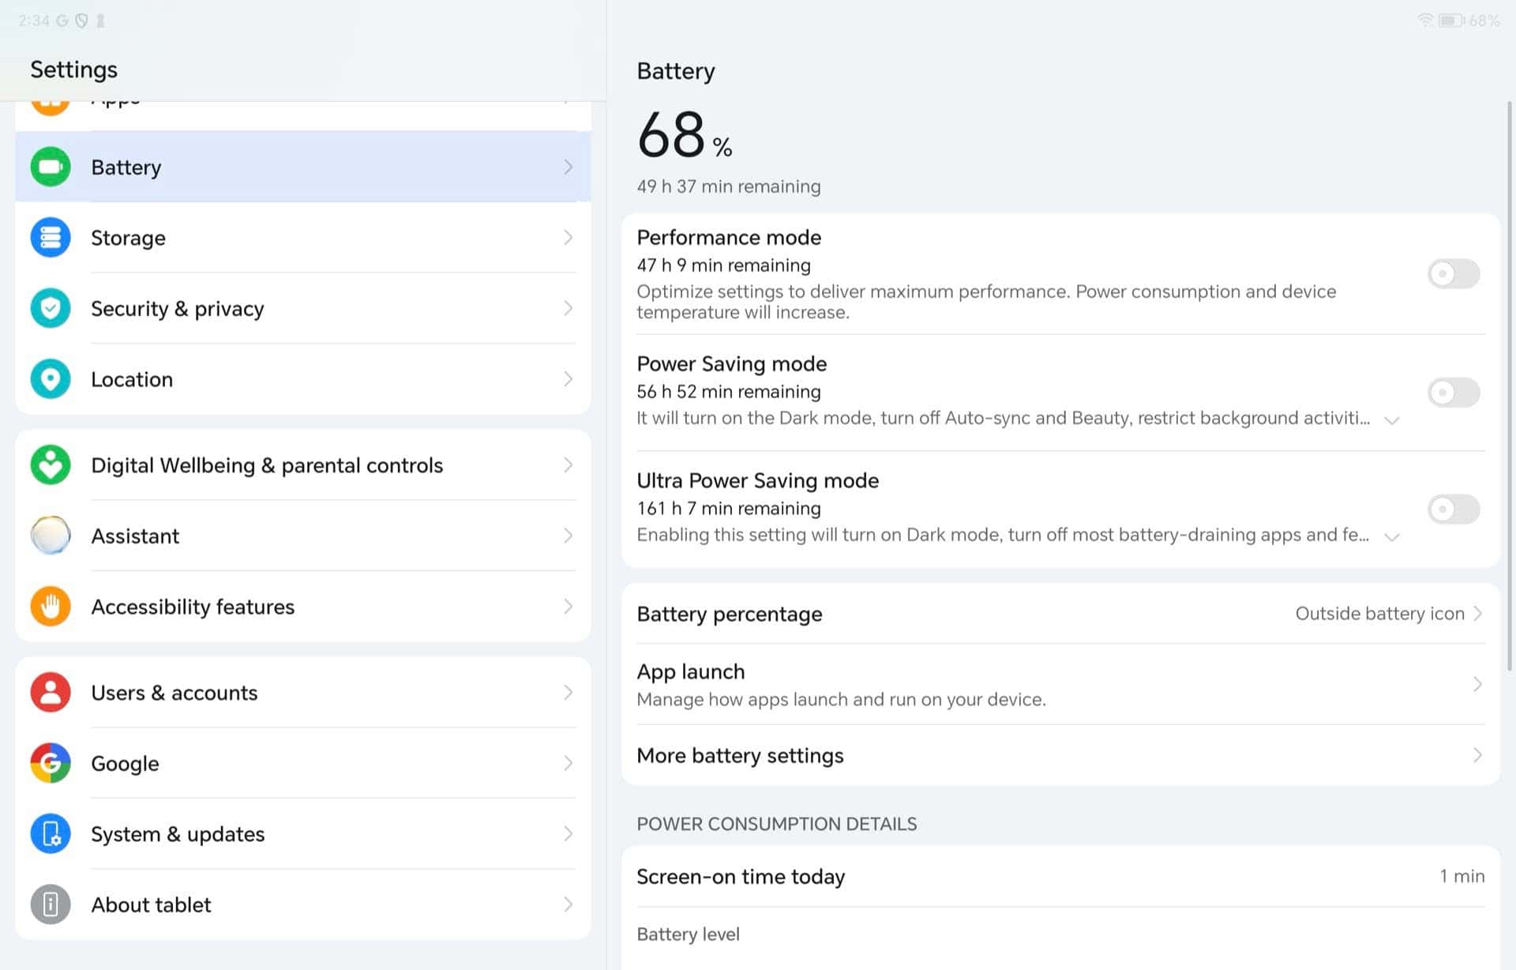The width and height of the screenshot is (1516, 970).
Task: Tap the Accessibility features hand icon
Action: (51, 607)
